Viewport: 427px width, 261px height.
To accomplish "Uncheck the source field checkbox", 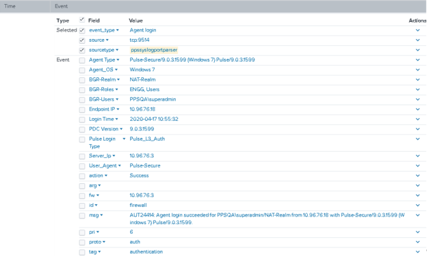I will (82, 40).
